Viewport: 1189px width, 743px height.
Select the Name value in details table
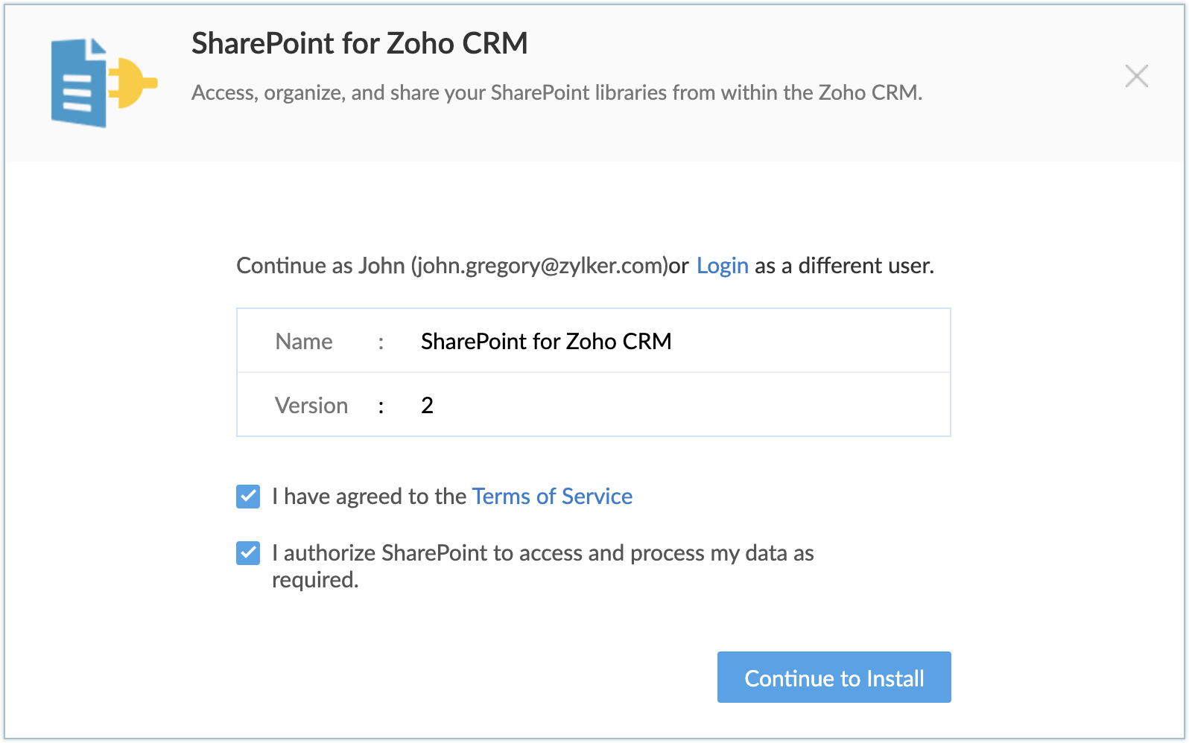click(x=545, y=342)
